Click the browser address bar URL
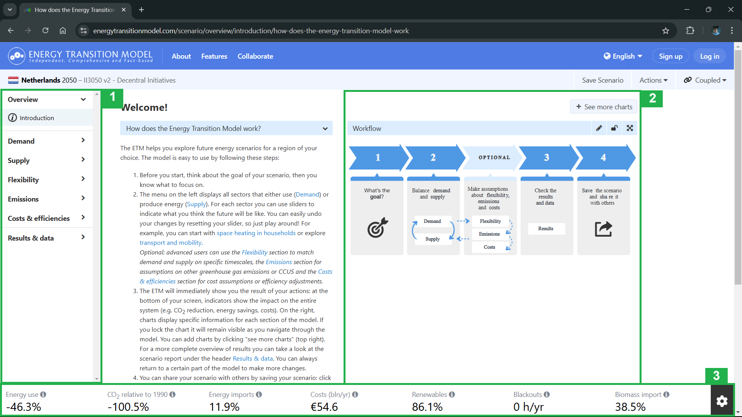The width and height of the screenshot is (742, 417). coord(251,31)
